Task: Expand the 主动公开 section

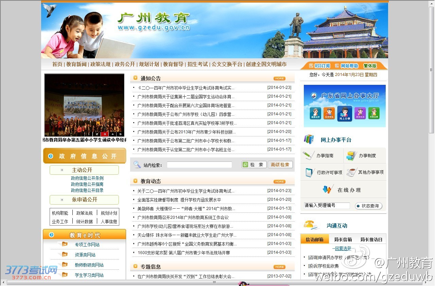Action: tap(62, 170)
